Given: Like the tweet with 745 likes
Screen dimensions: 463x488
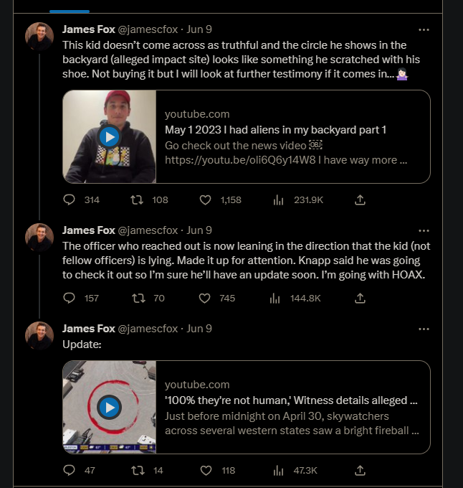Looking at the screenshot, I should pyautogui.click(x=206, y=298).
